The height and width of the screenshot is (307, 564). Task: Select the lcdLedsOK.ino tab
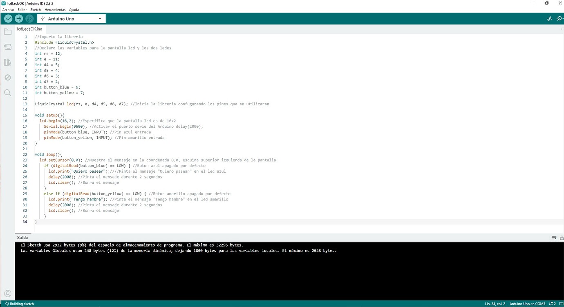tap(29, 29)
